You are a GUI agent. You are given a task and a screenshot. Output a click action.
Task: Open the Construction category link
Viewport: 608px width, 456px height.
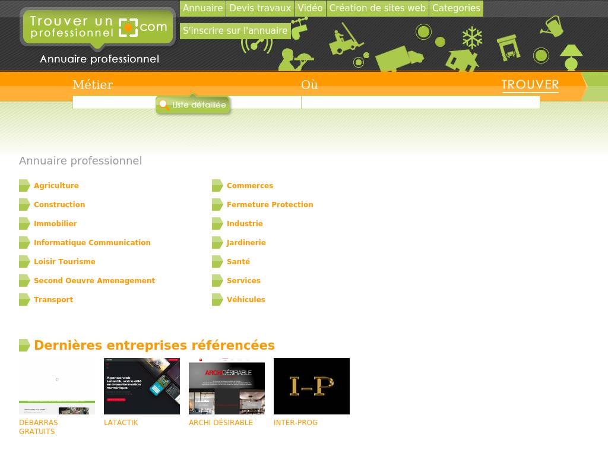coord(59,205)
